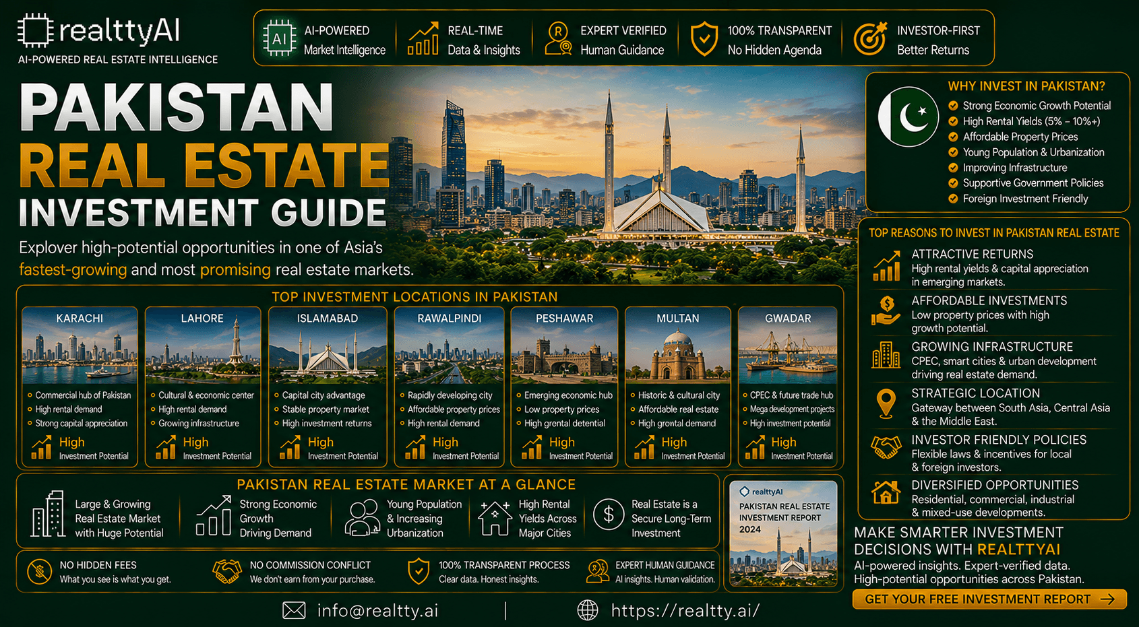Open the info@realtty.ai email link
Viewport: 1139px width, 627px height.
(x=377, y=611)
